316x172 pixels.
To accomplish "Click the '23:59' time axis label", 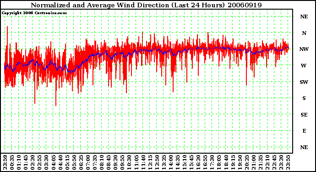I will pyautogui.click(x=5, y=162).
